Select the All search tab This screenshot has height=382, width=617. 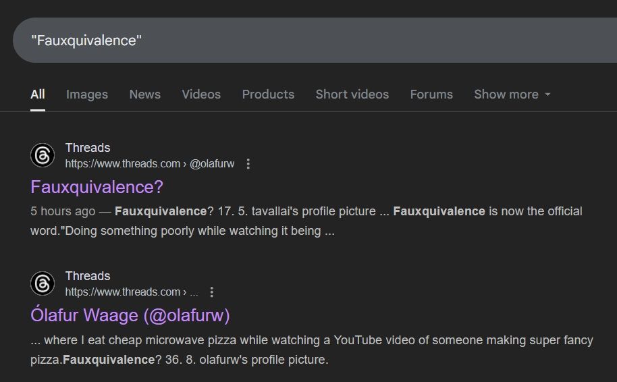click(x=38, y=94)
